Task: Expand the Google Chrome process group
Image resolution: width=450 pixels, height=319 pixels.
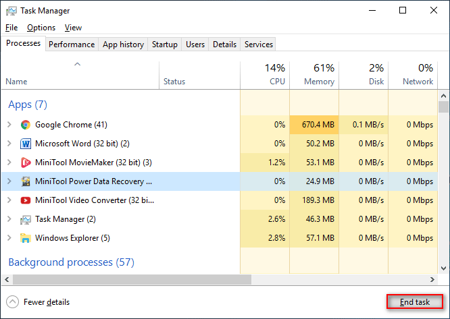Action: (9, 125)
